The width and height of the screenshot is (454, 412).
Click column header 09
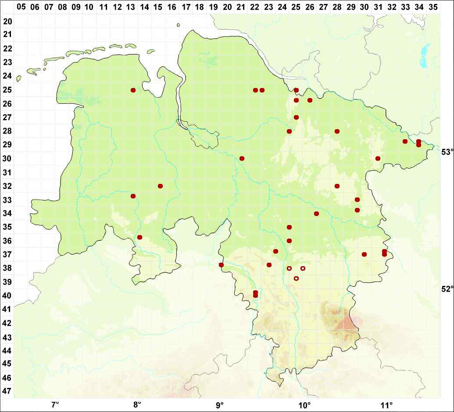(x=76, y=7)
